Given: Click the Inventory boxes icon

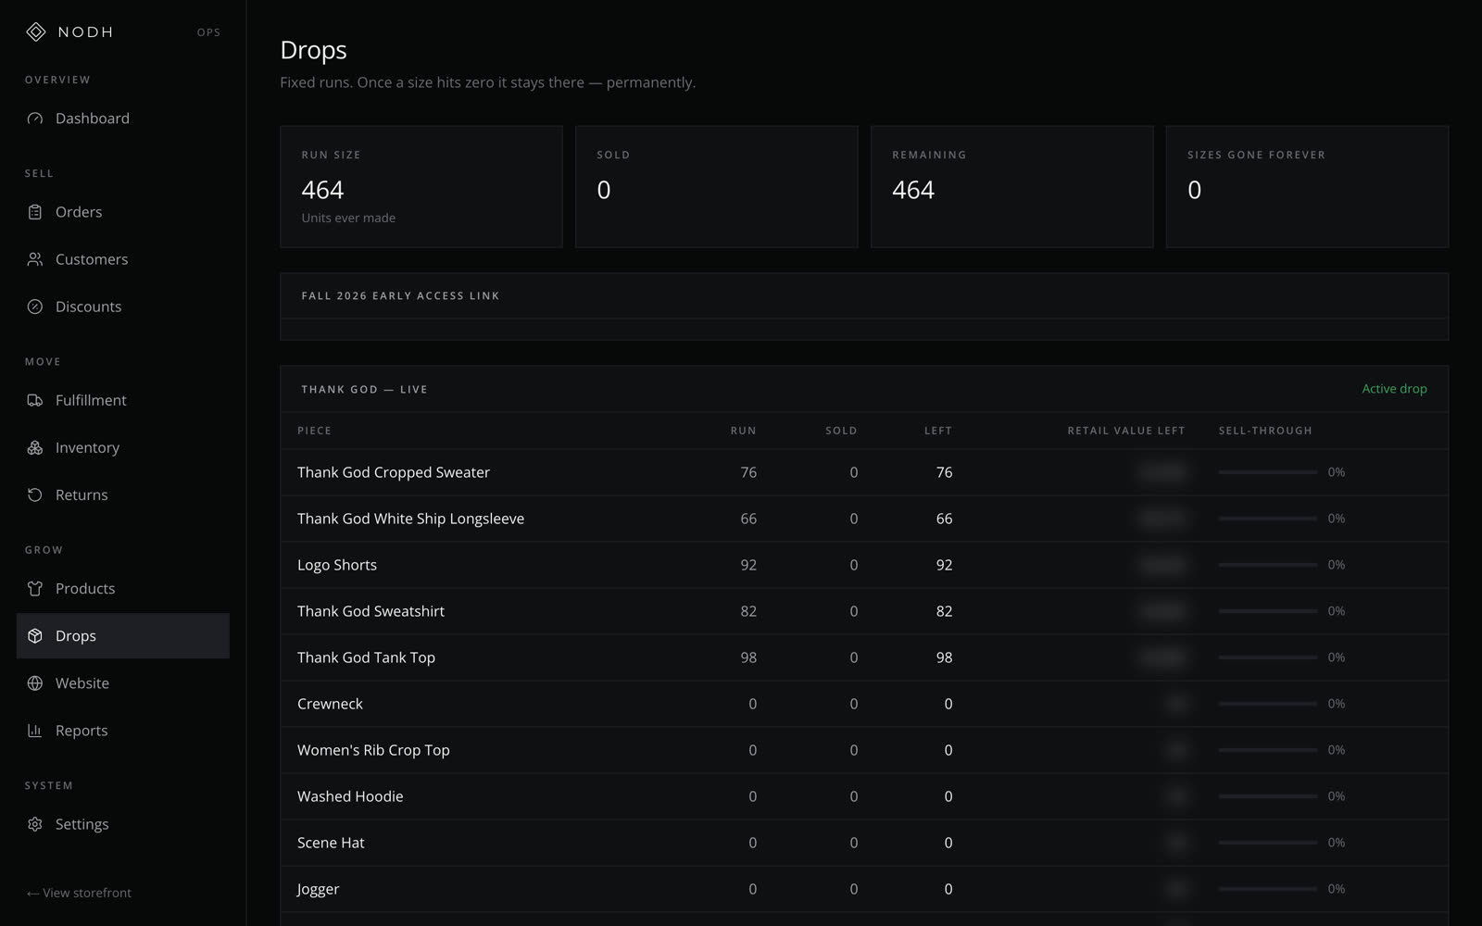Looking at the screenshot, I should click(x=35, y=447).
